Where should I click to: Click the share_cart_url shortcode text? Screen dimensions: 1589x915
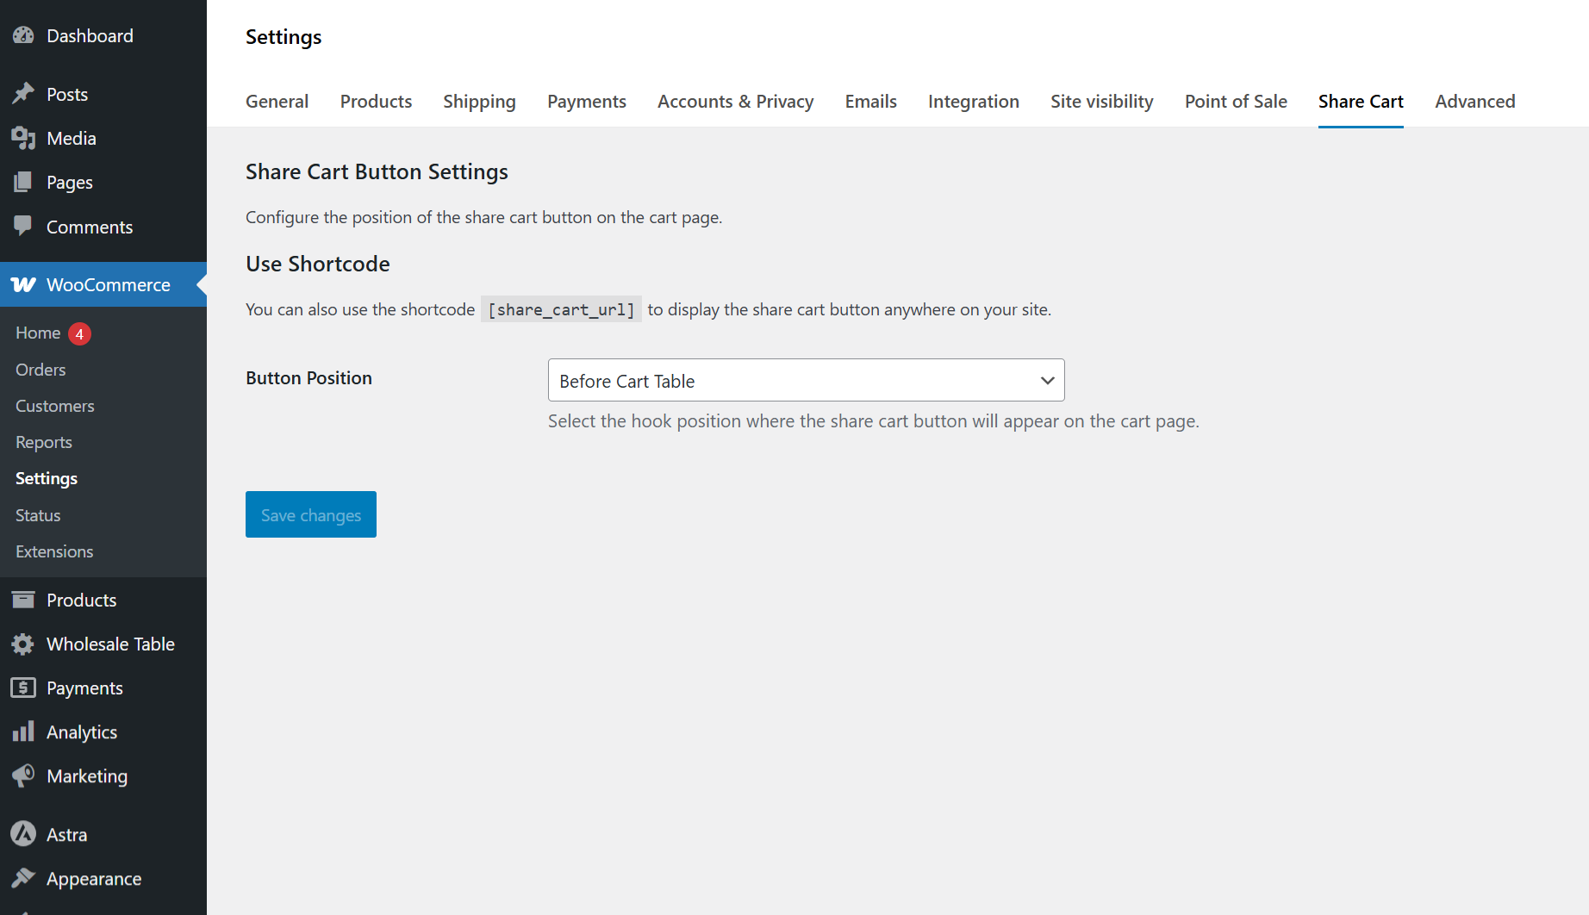click(561, 309)
